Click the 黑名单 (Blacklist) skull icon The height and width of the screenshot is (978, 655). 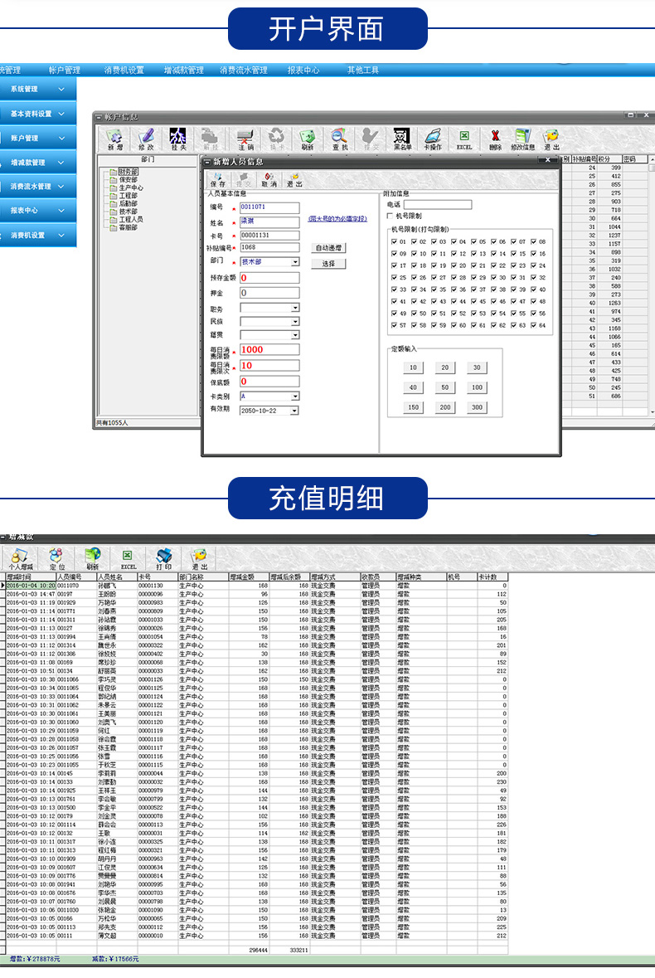(402, 139)
